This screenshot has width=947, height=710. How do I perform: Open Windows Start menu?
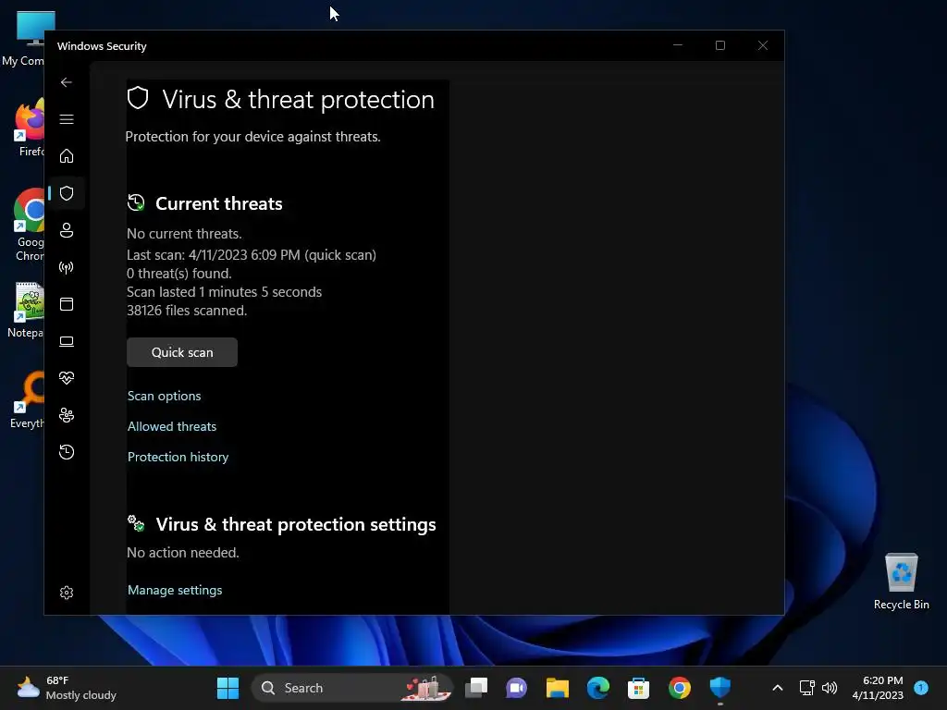point(228,688)
